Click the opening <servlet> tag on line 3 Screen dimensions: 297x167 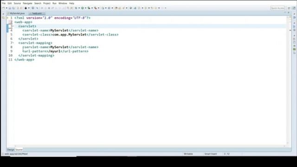(27, 26)
